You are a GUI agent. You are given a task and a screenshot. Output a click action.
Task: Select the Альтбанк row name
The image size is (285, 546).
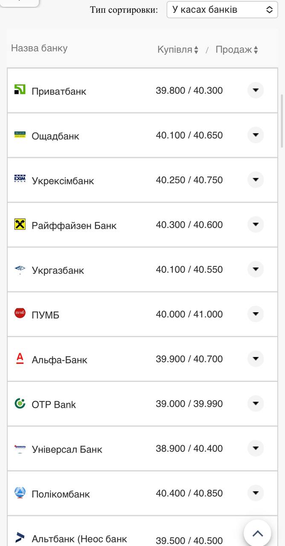pyautogui.click(x=79, y=539)
